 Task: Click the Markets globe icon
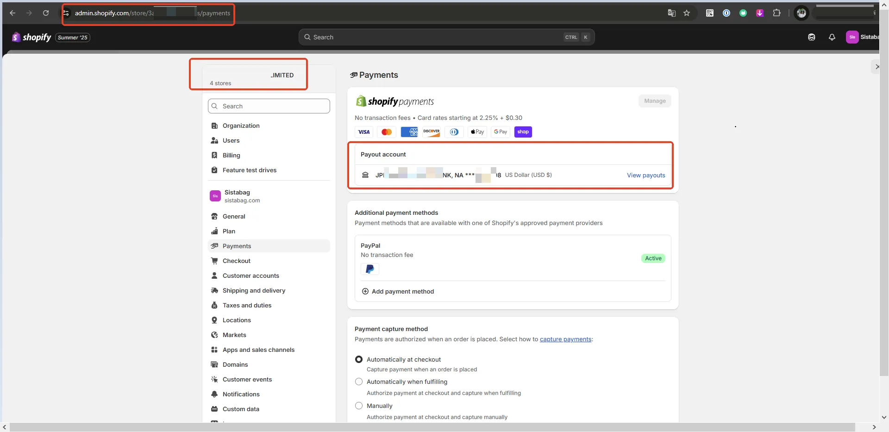(x=214, y=335)
